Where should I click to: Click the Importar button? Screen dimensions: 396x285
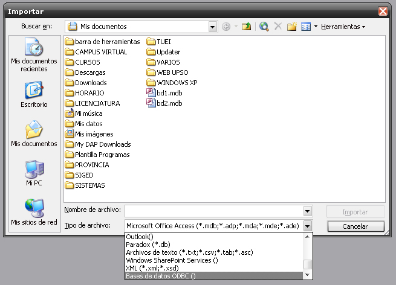pos(355,212)
